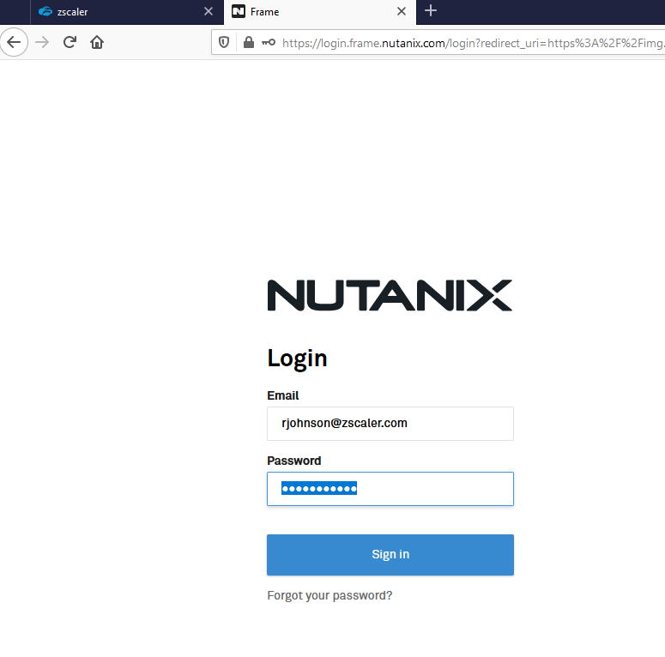Open the browser home page
The width and height of the screenshot is (665, 657).
tap(97, 42)
